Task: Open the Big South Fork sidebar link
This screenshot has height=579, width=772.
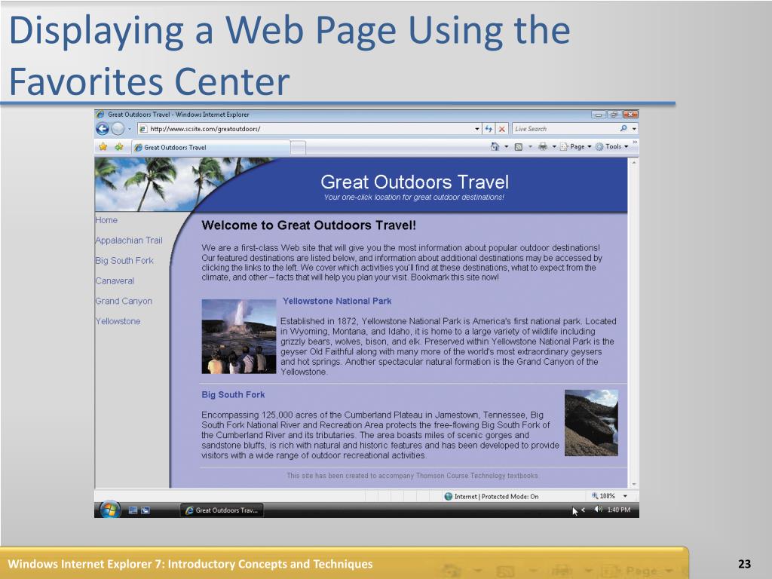Action: [x=124, y=260]
